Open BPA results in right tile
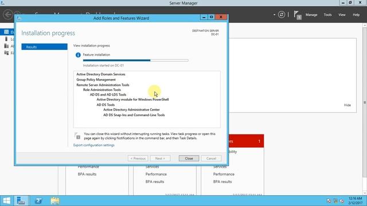This screenshot has width=367, height=206. pos(222,182)
